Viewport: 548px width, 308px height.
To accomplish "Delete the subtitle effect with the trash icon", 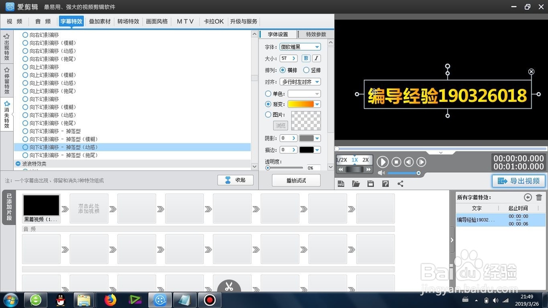I will (x=539, y=197).
